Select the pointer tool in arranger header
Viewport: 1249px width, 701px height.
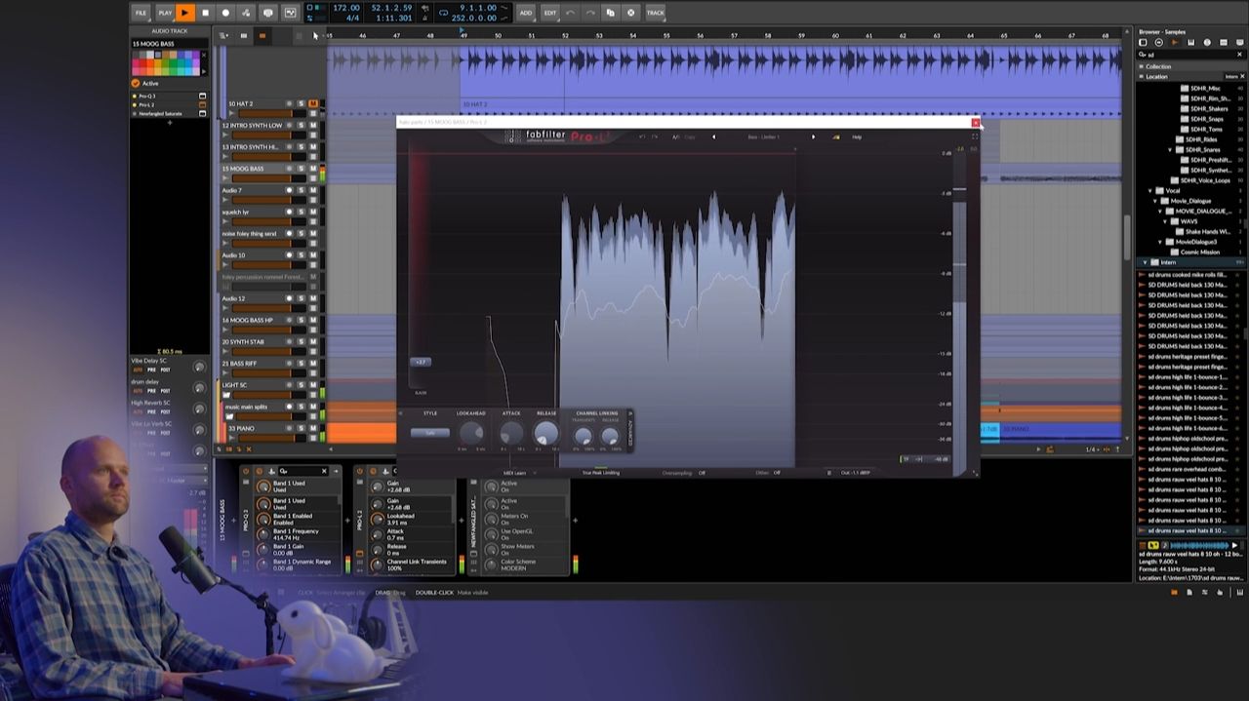315,36
